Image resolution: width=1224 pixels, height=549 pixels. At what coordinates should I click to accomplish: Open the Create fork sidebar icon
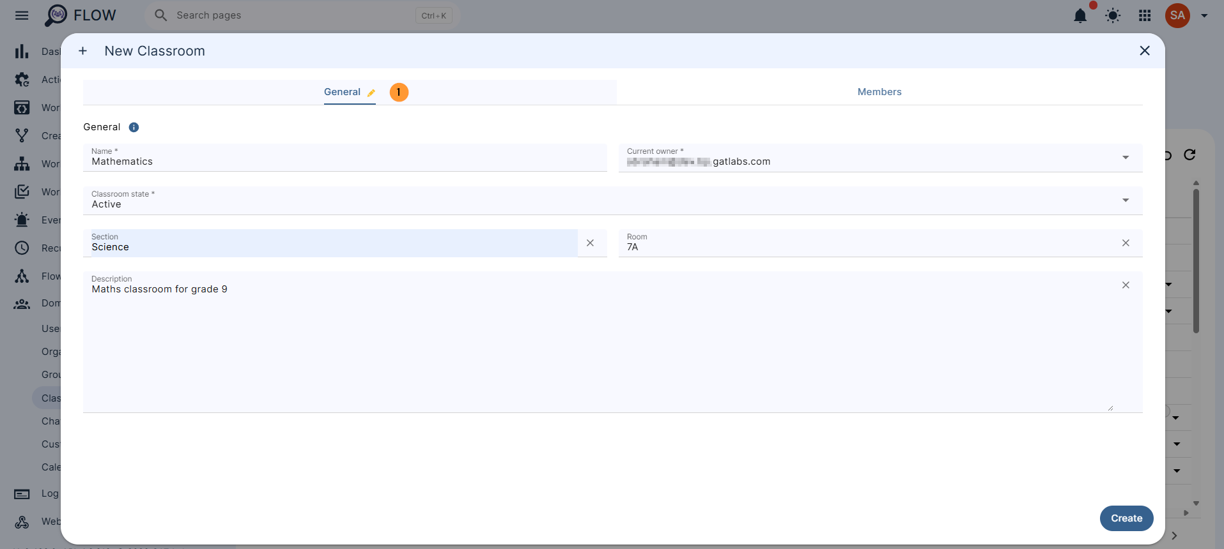(22, 135)
